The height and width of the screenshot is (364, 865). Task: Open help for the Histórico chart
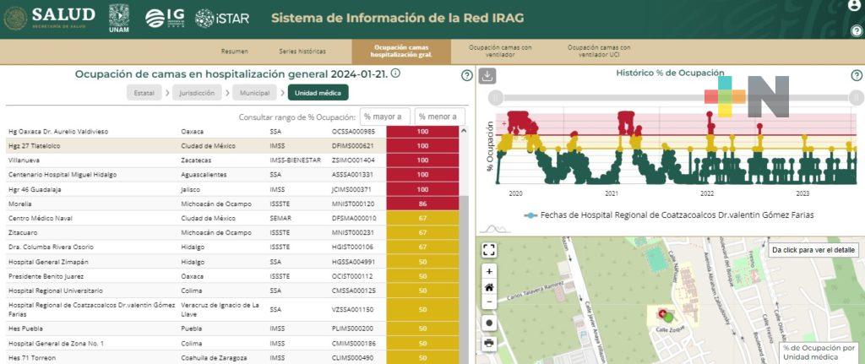857,75
